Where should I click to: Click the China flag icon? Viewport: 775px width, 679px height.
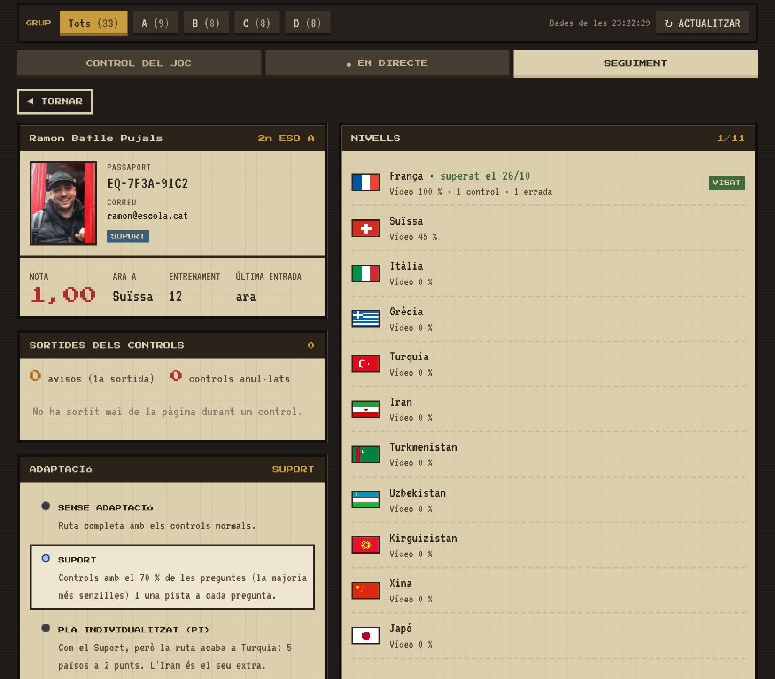click(x=365, y=590)
